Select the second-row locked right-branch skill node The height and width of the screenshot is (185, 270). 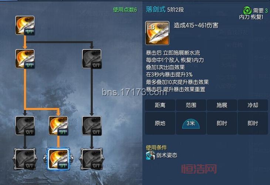pyautogui.click(x=92, y=59)
